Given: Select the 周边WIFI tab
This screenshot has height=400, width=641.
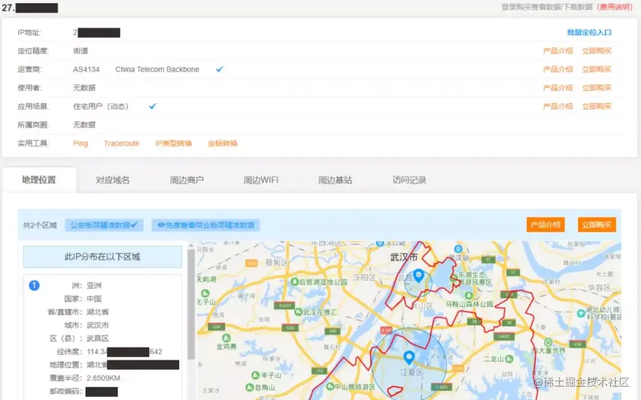Looking at the screenshot, I should [x=261, y=180].
